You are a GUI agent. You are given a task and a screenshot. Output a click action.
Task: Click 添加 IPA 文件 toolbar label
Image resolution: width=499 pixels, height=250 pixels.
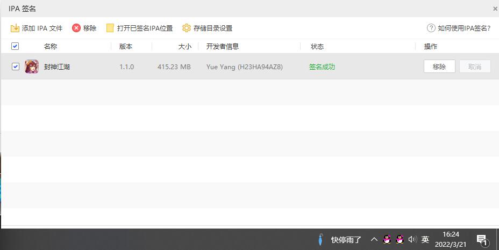(42, 28)
